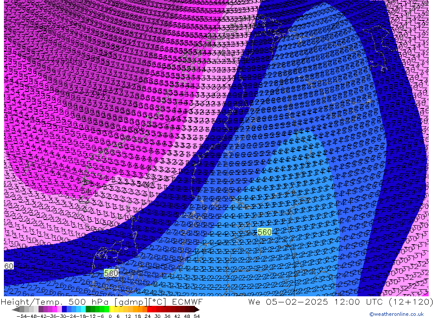The height and width of the screenshot is (318, 433).
Task: Click the legend value '54' at the right end
Action: click(x=197, y=316)
